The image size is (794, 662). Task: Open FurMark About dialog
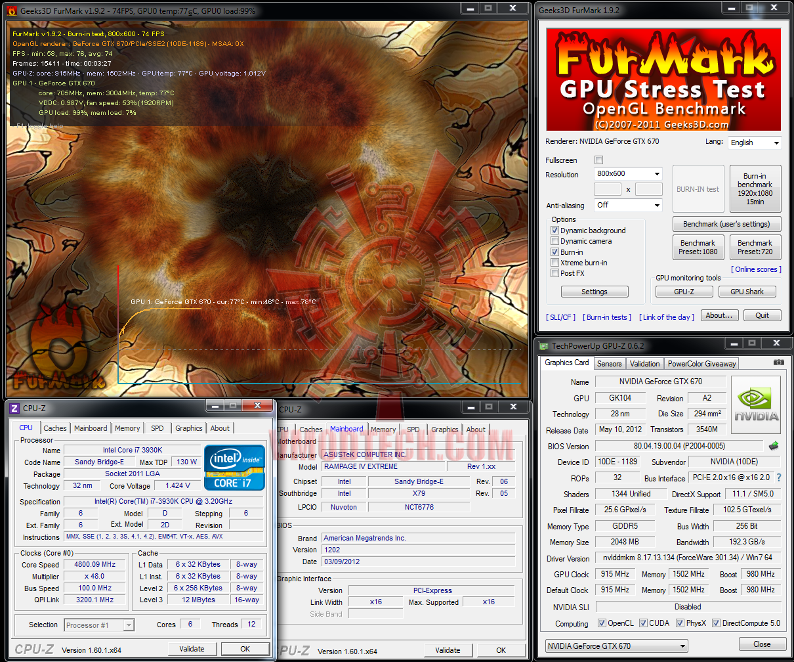click(719, 315)
